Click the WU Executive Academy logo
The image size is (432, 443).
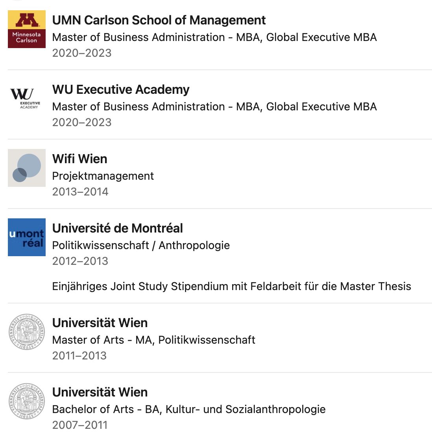pos(27,99)
